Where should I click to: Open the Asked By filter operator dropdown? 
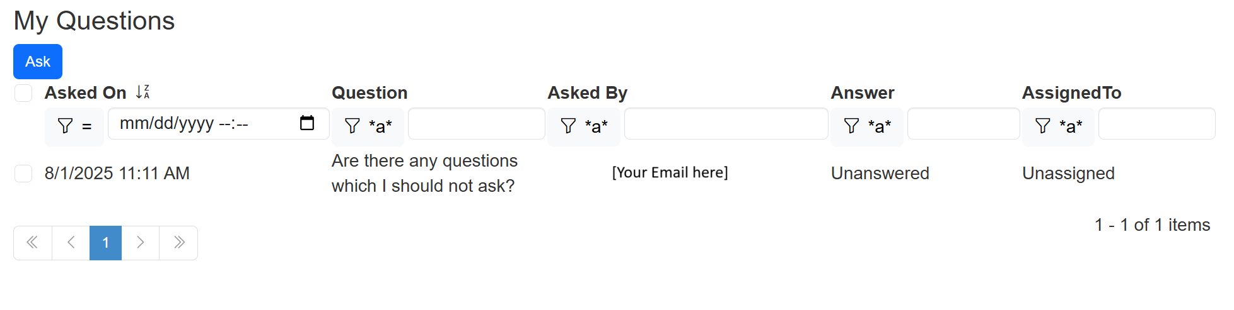click(584, 126)
